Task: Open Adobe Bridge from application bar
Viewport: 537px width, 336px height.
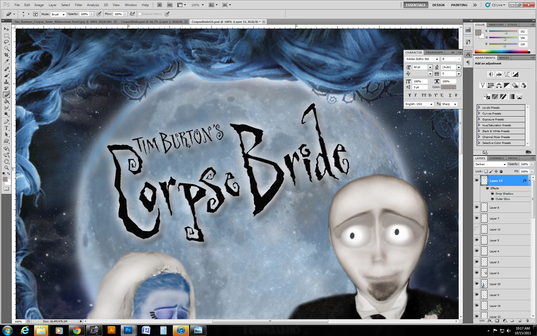Action: (159, 5)
